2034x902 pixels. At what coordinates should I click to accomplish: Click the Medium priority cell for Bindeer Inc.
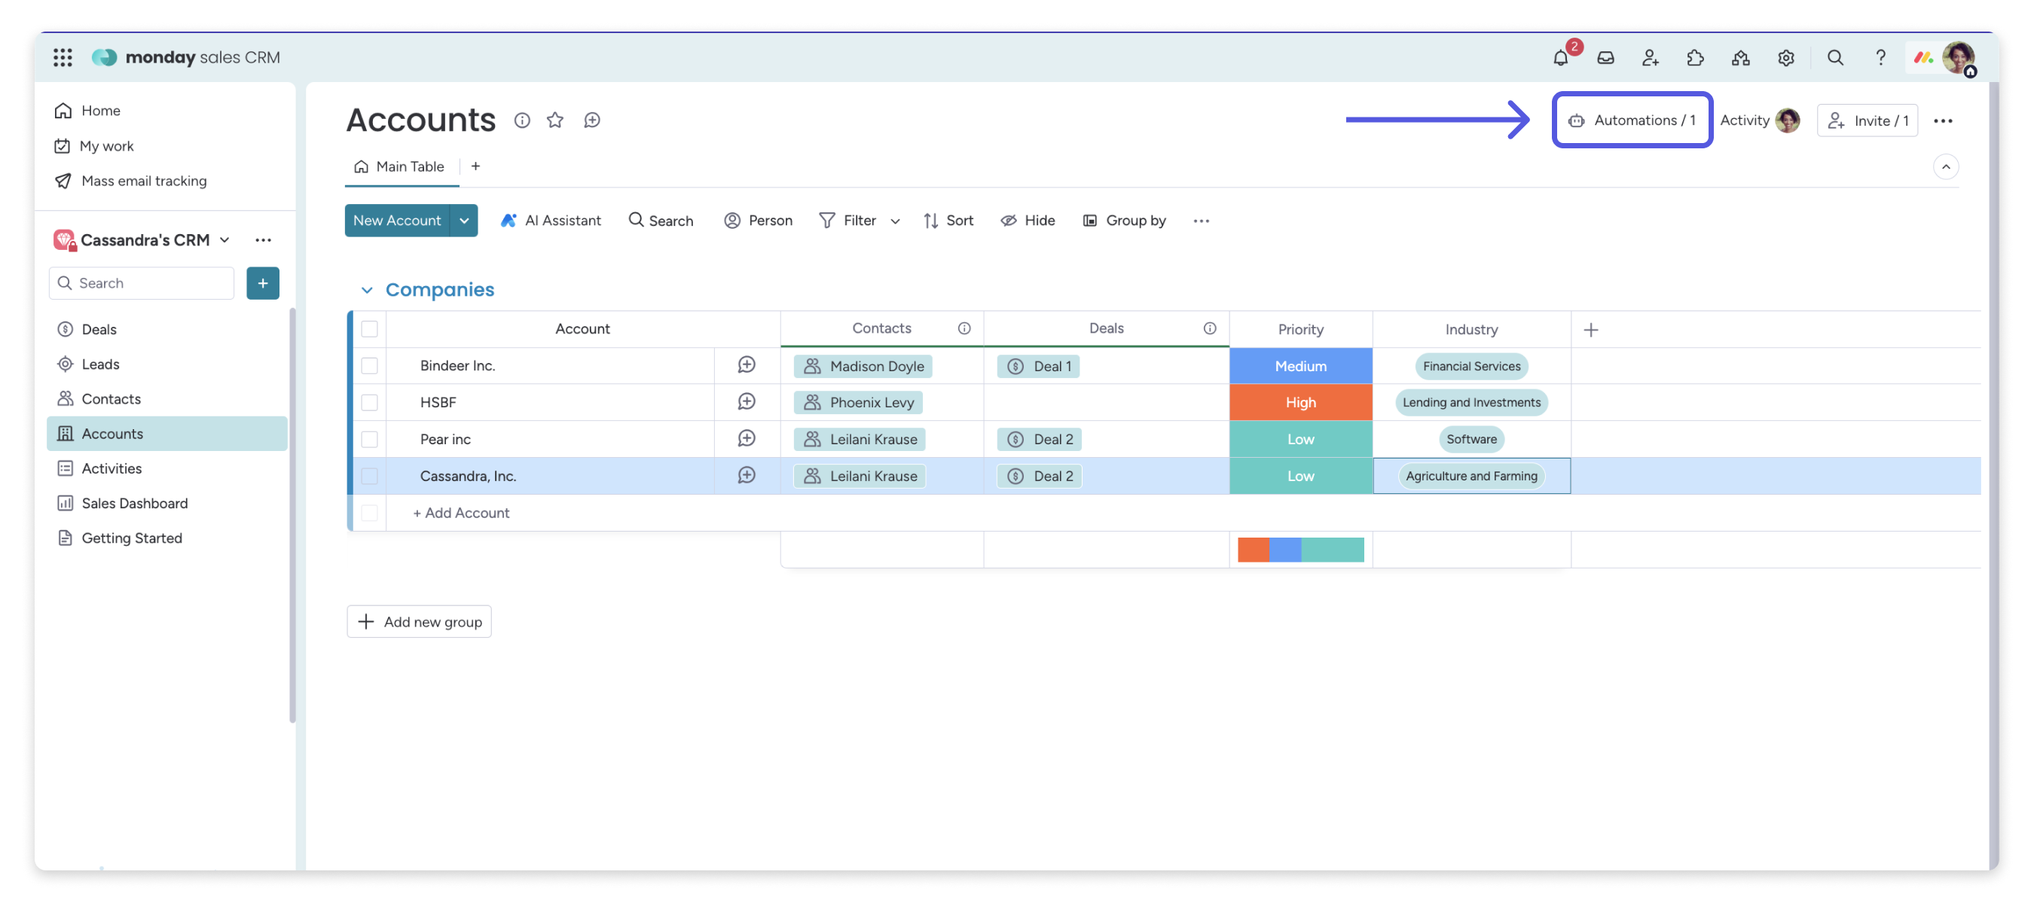pyautogui.click(x=1300, y=365)
